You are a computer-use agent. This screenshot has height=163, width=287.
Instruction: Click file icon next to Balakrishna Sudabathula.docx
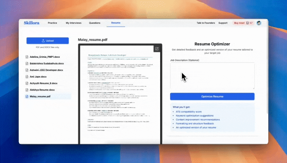27,64
